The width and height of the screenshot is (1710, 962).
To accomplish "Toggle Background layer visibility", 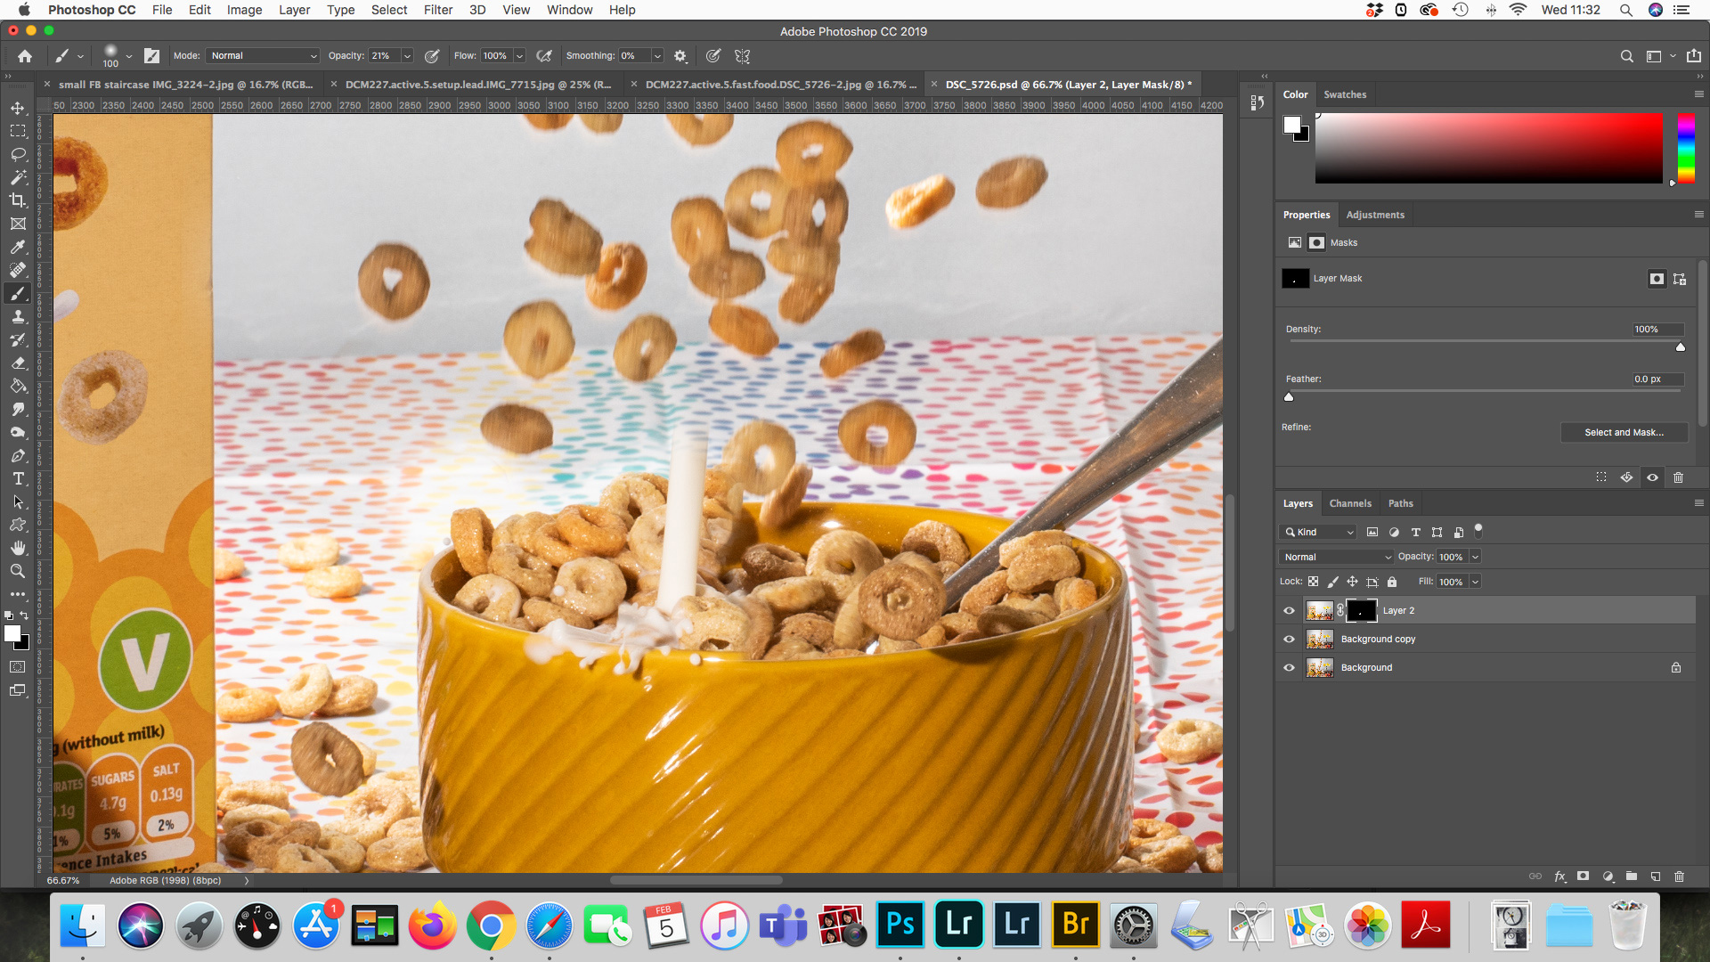I will click(1289, 668).
